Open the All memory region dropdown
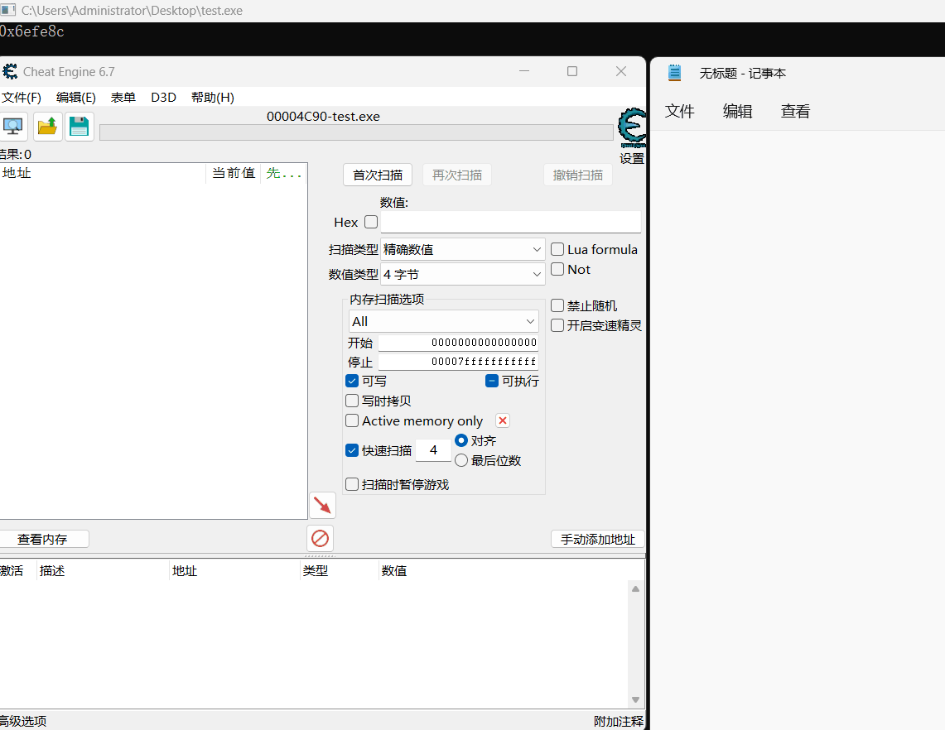Viewport: 945px width, 730px height. pos(443,322)
